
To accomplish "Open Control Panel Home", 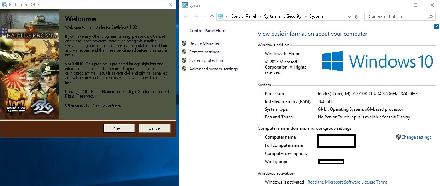I will [208, 31].
